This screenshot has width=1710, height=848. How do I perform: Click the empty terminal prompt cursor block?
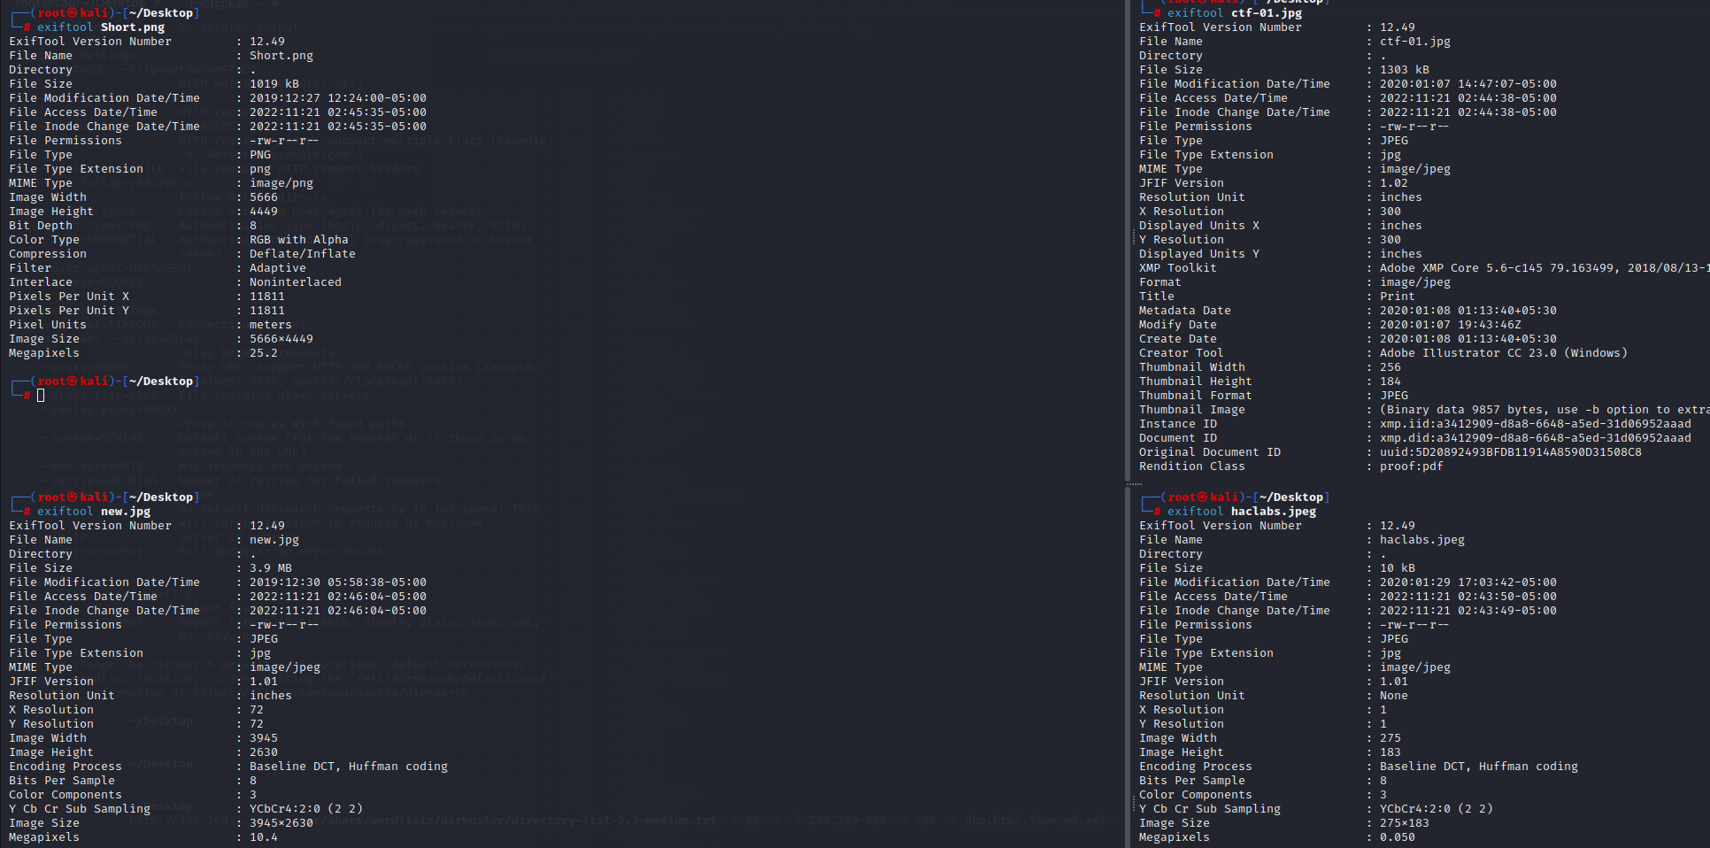(x=41, y=396)
